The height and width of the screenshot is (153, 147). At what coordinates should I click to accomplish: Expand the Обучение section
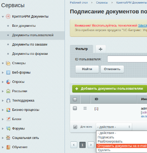click(x=3, y=147)
